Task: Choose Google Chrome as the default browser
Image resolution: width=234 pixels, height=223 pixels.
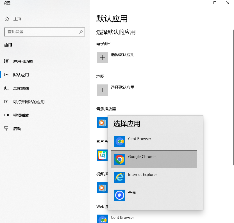Action: click(x=154, y=159)
